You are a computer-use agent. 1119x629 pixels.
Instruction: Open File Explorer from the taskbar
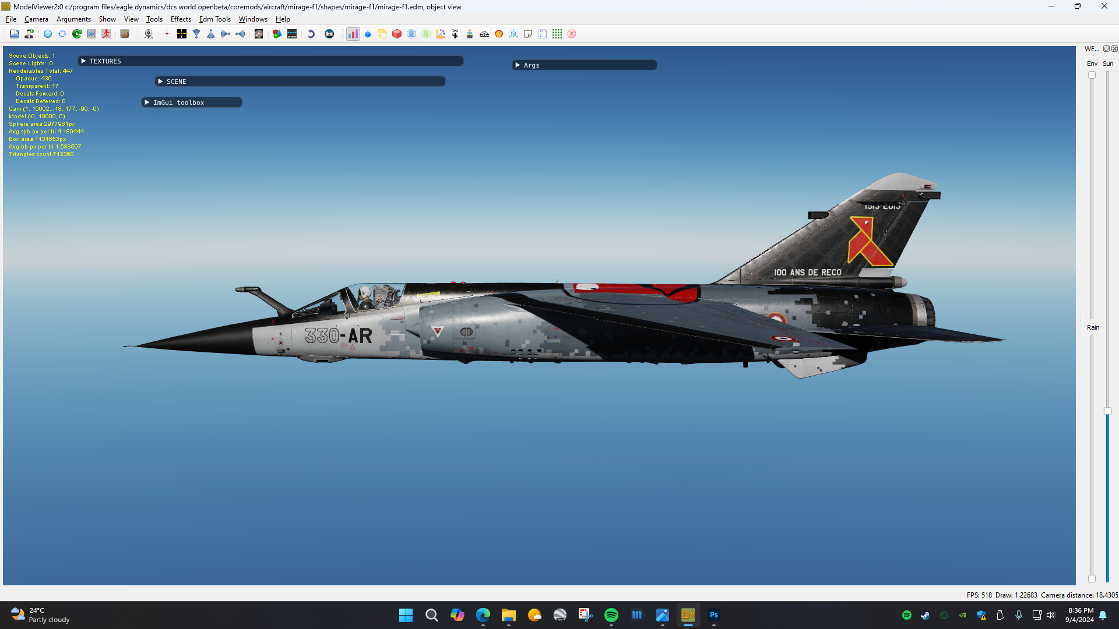point(509,615)
